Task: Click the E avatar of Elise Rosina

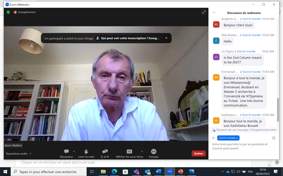Action: pyautogui.click(x=216, y=41)
